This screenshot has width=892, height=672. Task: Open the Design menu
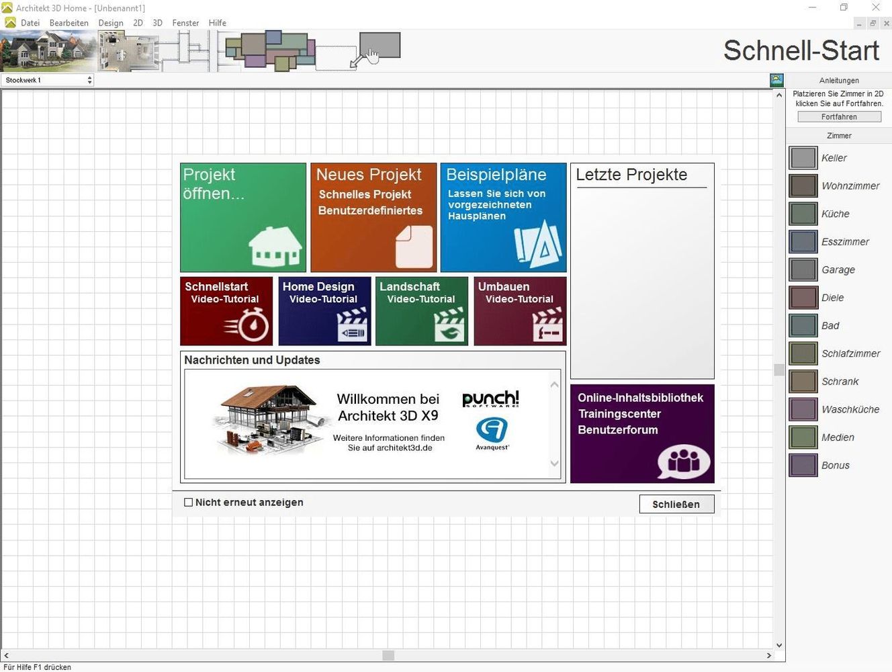(x=111, y=23)
